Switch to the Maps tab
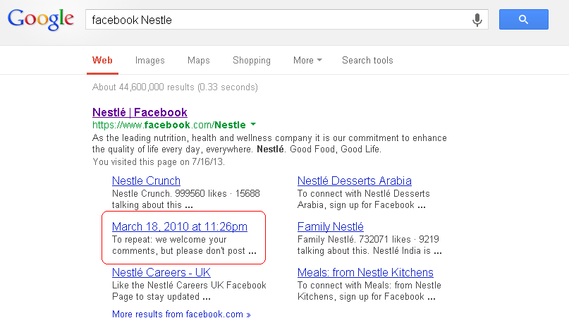 [x=199, y=60]
